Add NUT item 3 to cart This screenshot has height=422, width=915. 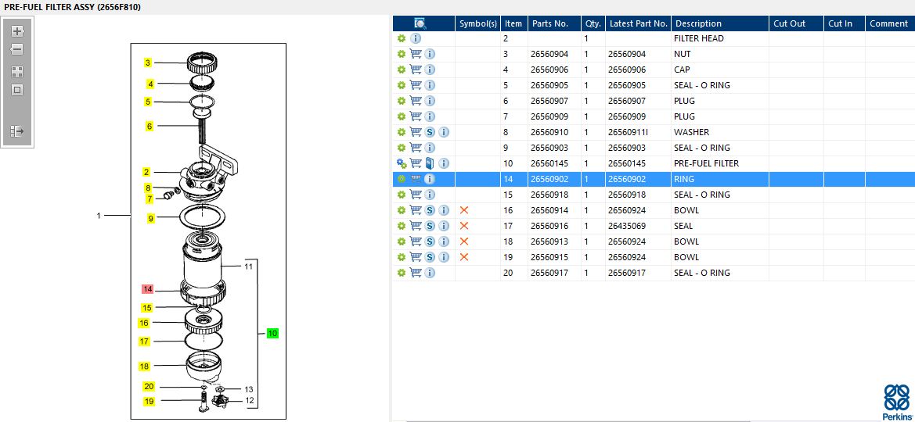pos(416,54)
